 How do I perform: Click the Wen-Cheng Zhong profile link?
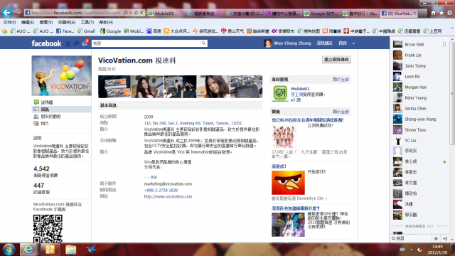[x=292, y=43]
